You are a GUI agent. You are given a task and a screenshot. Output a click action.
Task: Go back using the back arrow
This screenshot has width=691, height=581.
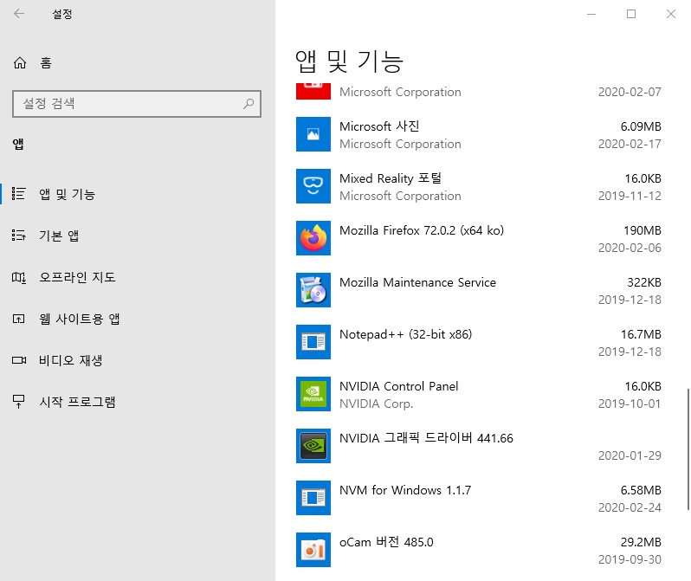19,14
